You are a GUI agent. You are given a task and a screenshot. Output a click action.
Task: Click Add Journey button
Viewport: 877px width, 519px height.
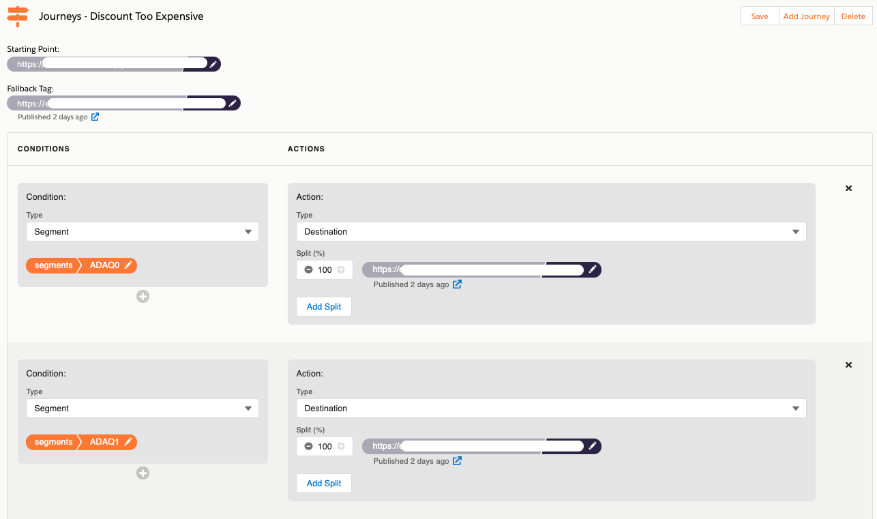click(x=806, y=16)
